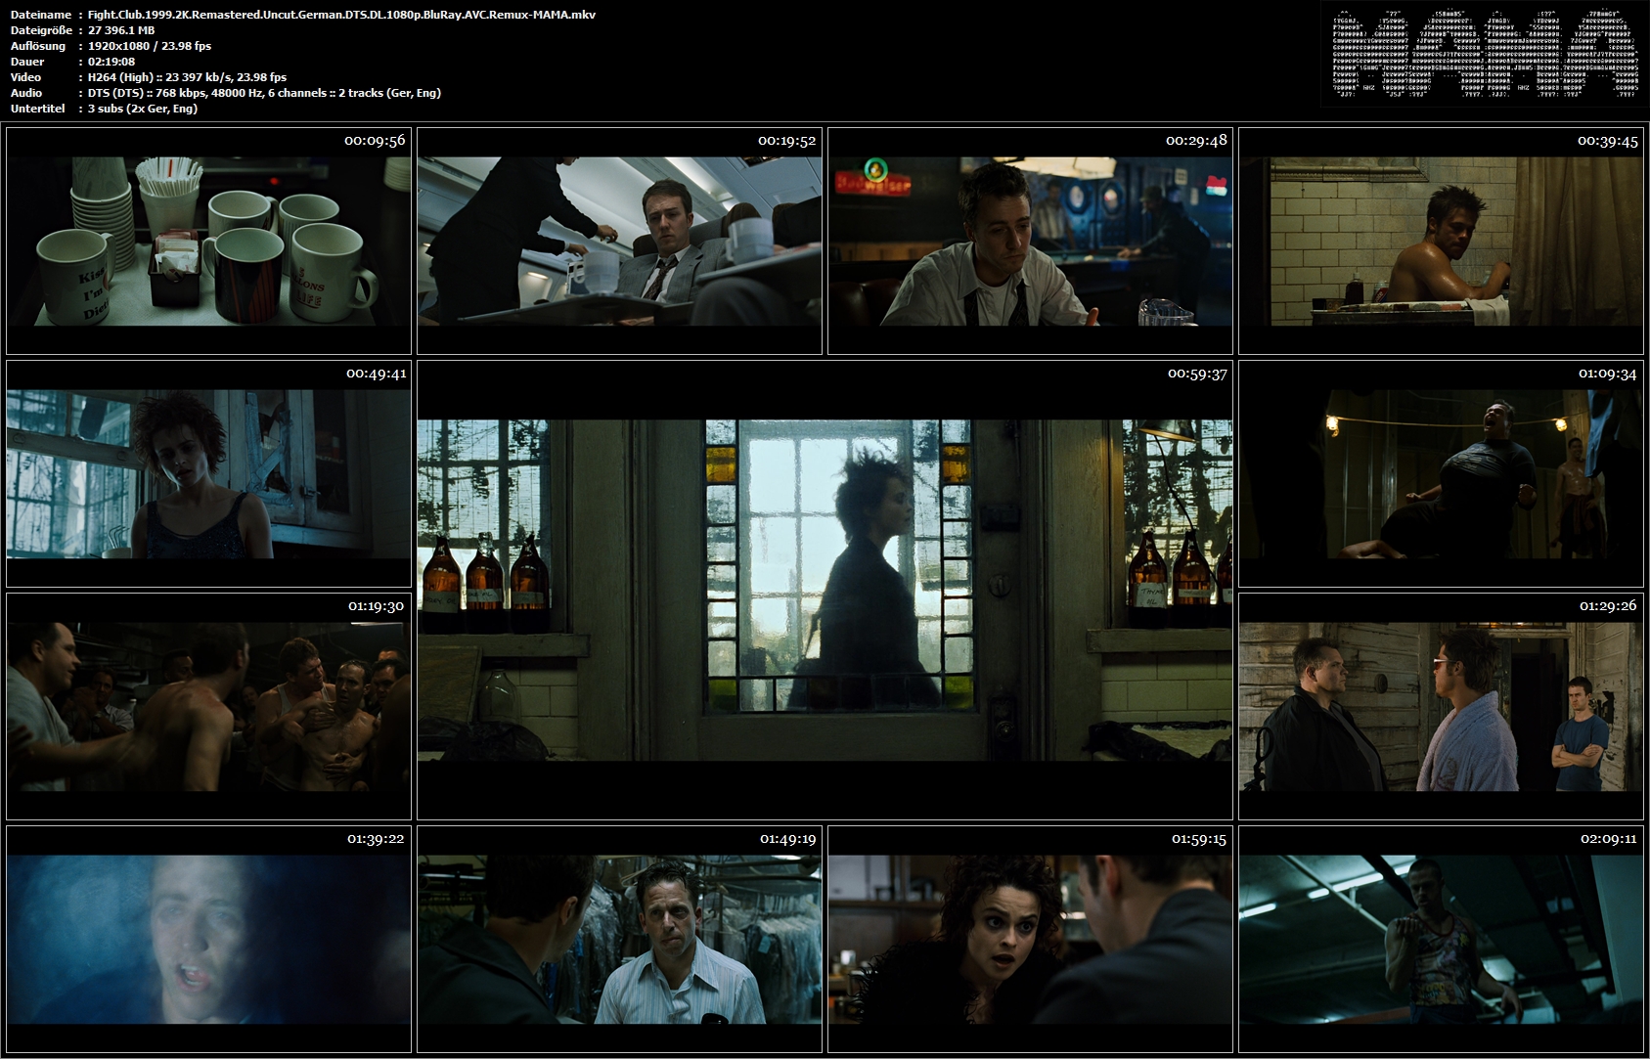Open the frame stamped 00:39:45
1650x1059 pixels.
[1441, 241]
